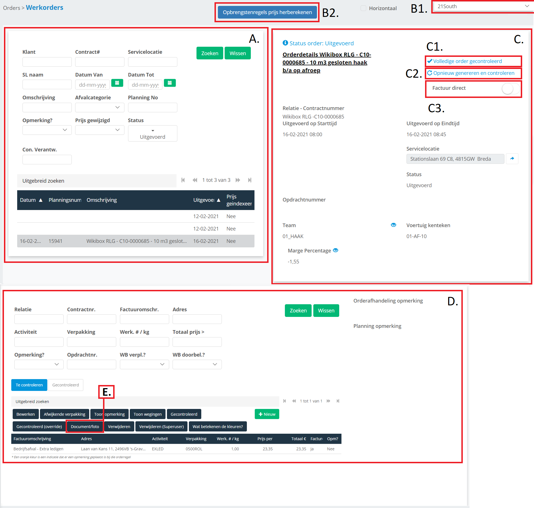Click the share arrow beside Servicelocatie
This screenshot has width=534, height=508.
coord(512,159)
